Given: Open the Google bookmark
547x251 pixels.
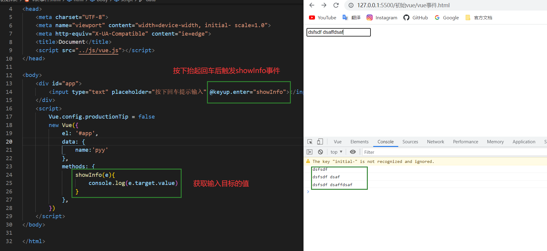Looking at the screenshot, I should pos(447,17).
